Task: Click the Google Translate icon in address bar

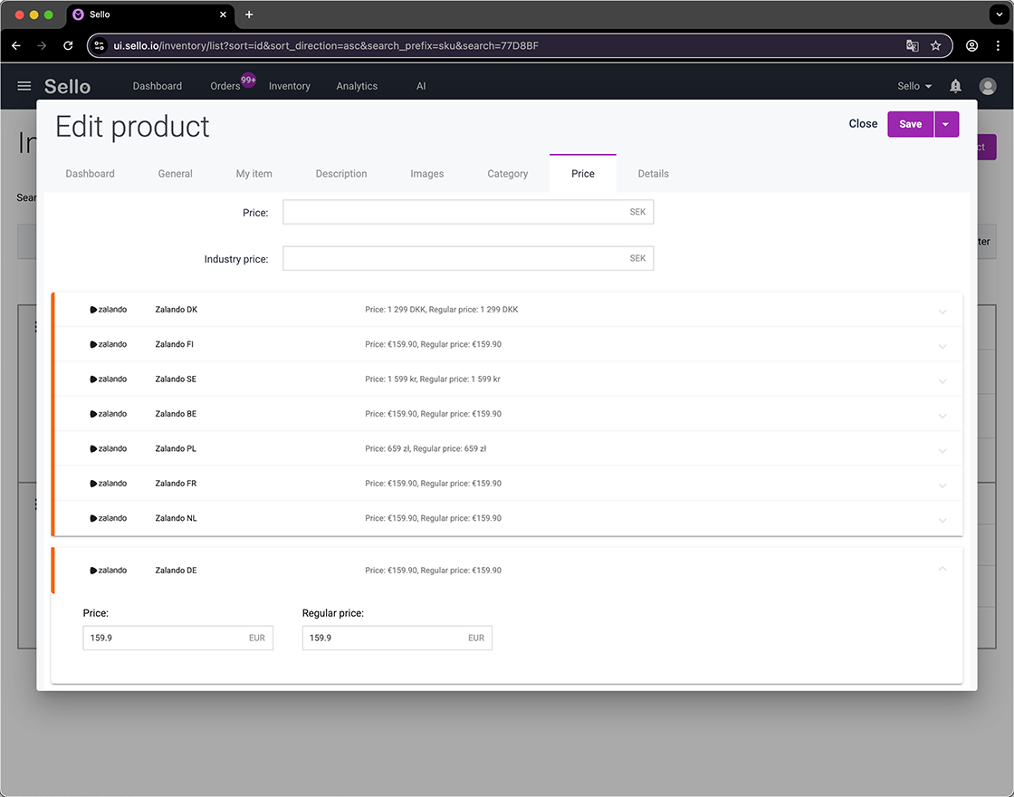Action: tap(912, 45)
